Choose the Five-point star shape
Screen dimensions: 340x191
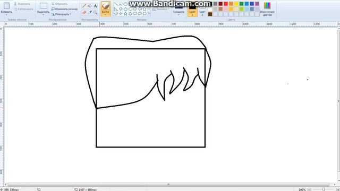[125, 14]
